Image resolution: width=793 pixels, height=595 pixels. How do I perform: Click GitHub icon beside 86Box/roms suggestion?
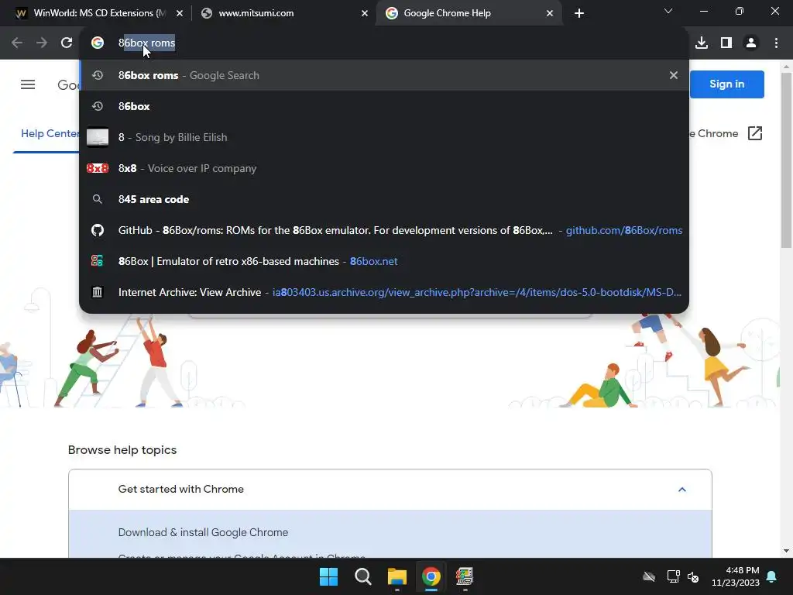click(x=97, y=230)
